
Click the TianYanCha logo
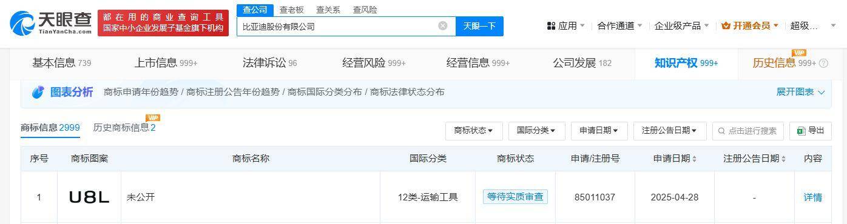tap(50, 23)
